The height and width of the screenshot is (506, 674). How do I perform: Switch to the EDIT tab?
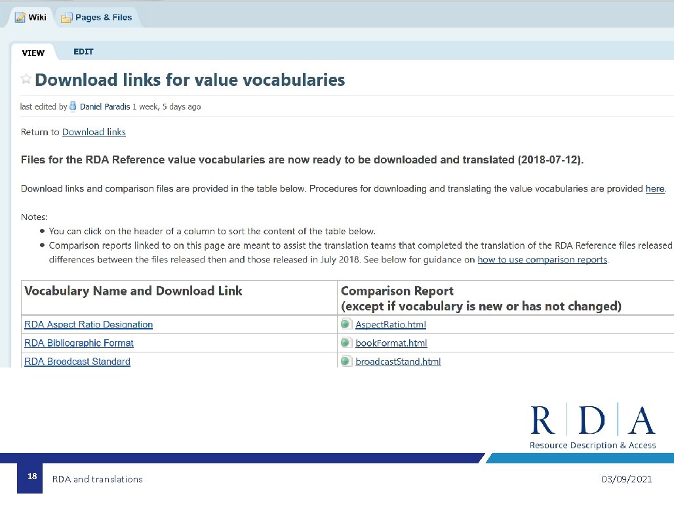coord(83,52)
